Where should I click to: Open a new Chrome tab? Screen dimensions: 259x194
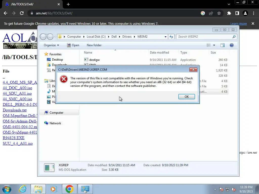(x=68, y=4)
